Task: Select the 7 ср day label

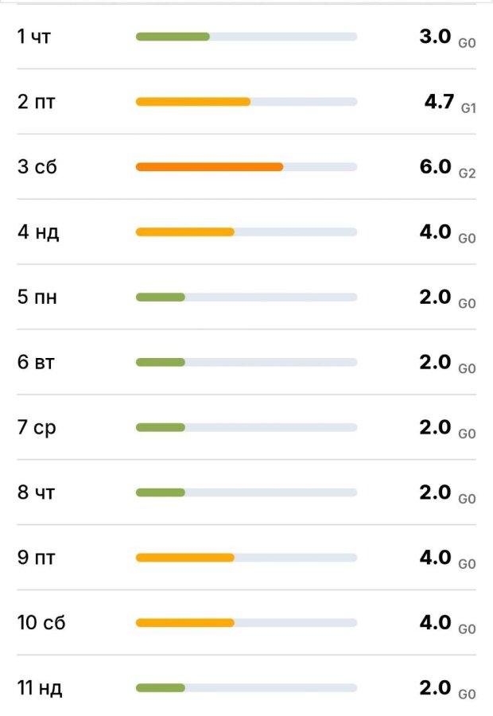Action: click(x=37, y=428)
